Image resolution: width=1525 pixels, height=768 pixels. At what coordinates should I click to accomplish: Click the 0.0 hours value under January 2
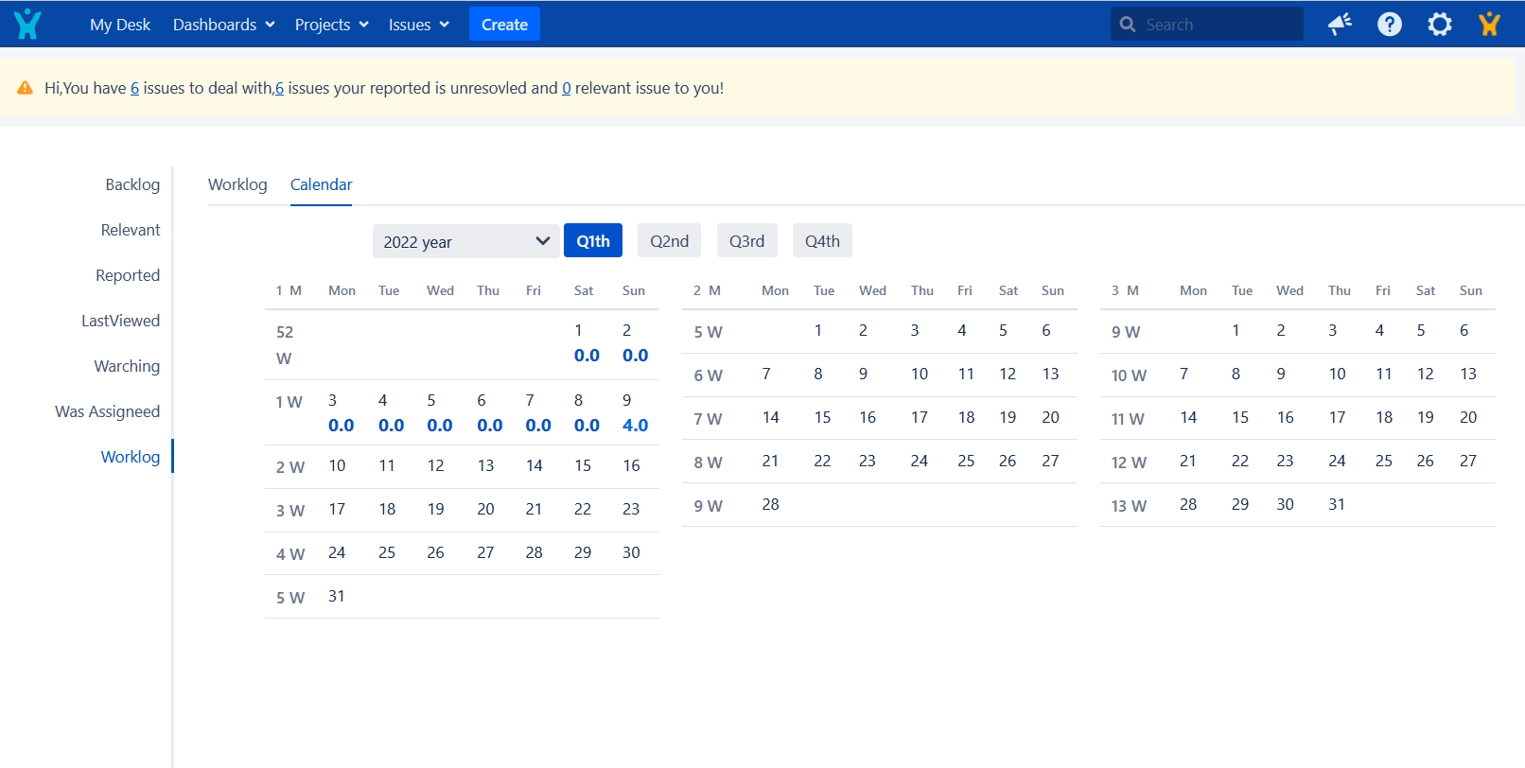pyautogui.click(x=636, y=356)
